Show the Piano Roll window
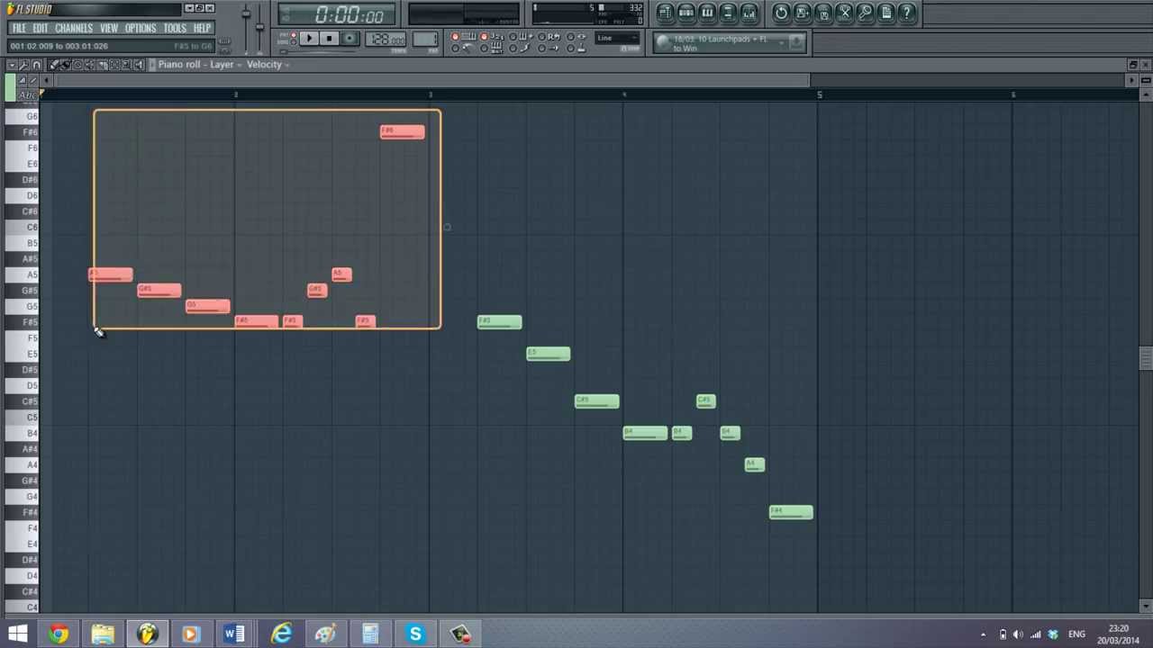 click(707, 13)
